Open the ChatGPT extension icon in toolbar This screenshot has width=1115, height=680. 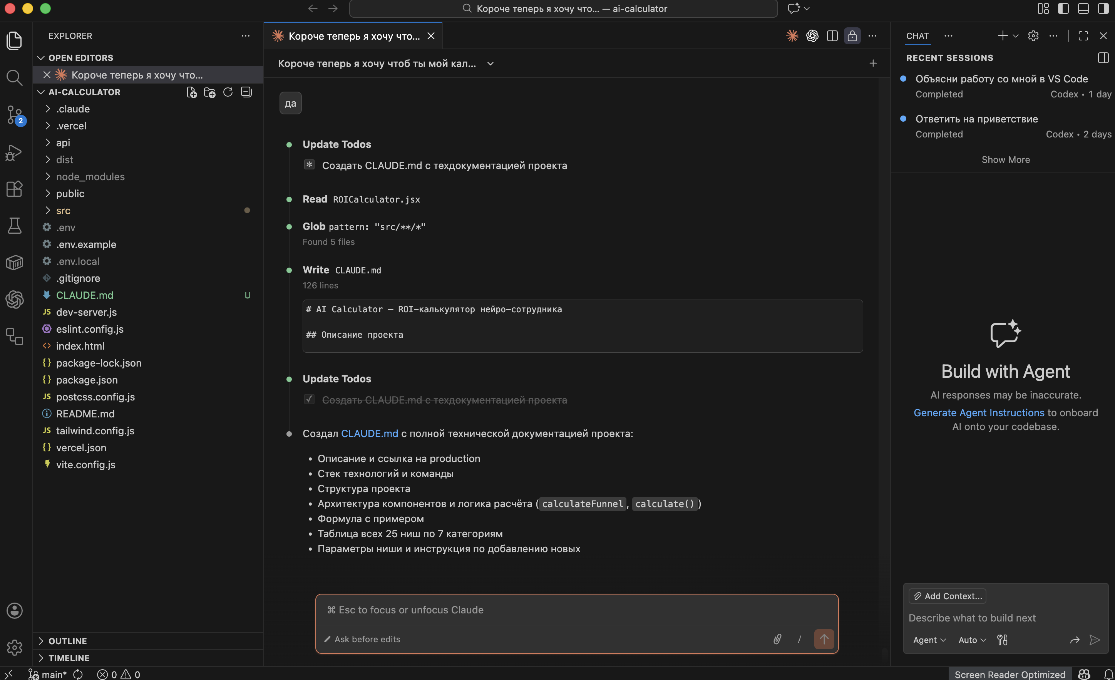click(812, 36)
